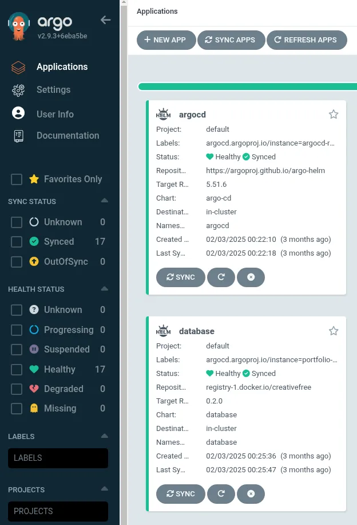Click the Helm chart icon on the argocd card

(164, 113)
